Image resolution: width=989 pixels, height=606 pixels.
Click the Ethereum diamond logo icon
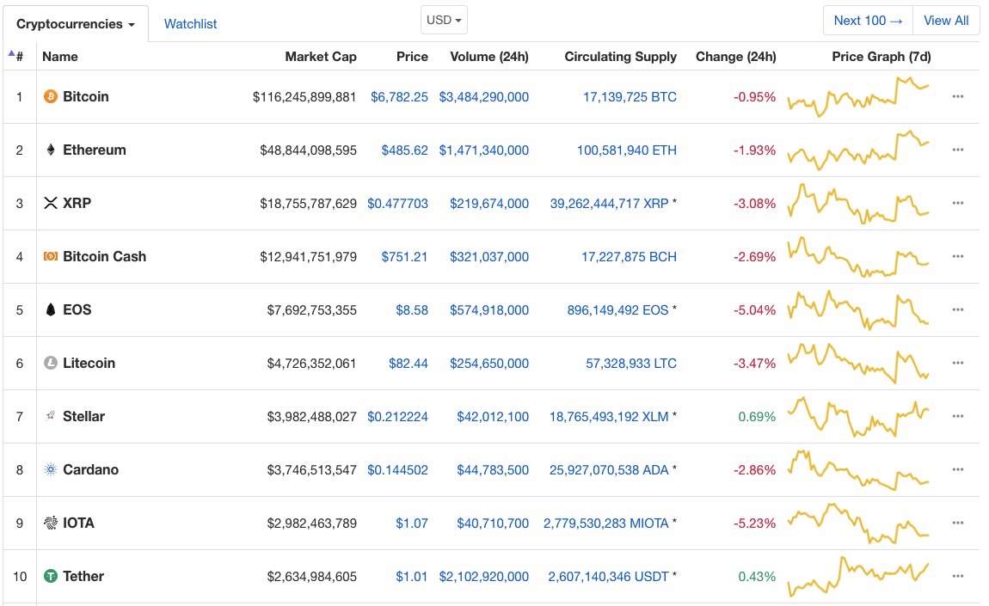[x=51, y=150]
